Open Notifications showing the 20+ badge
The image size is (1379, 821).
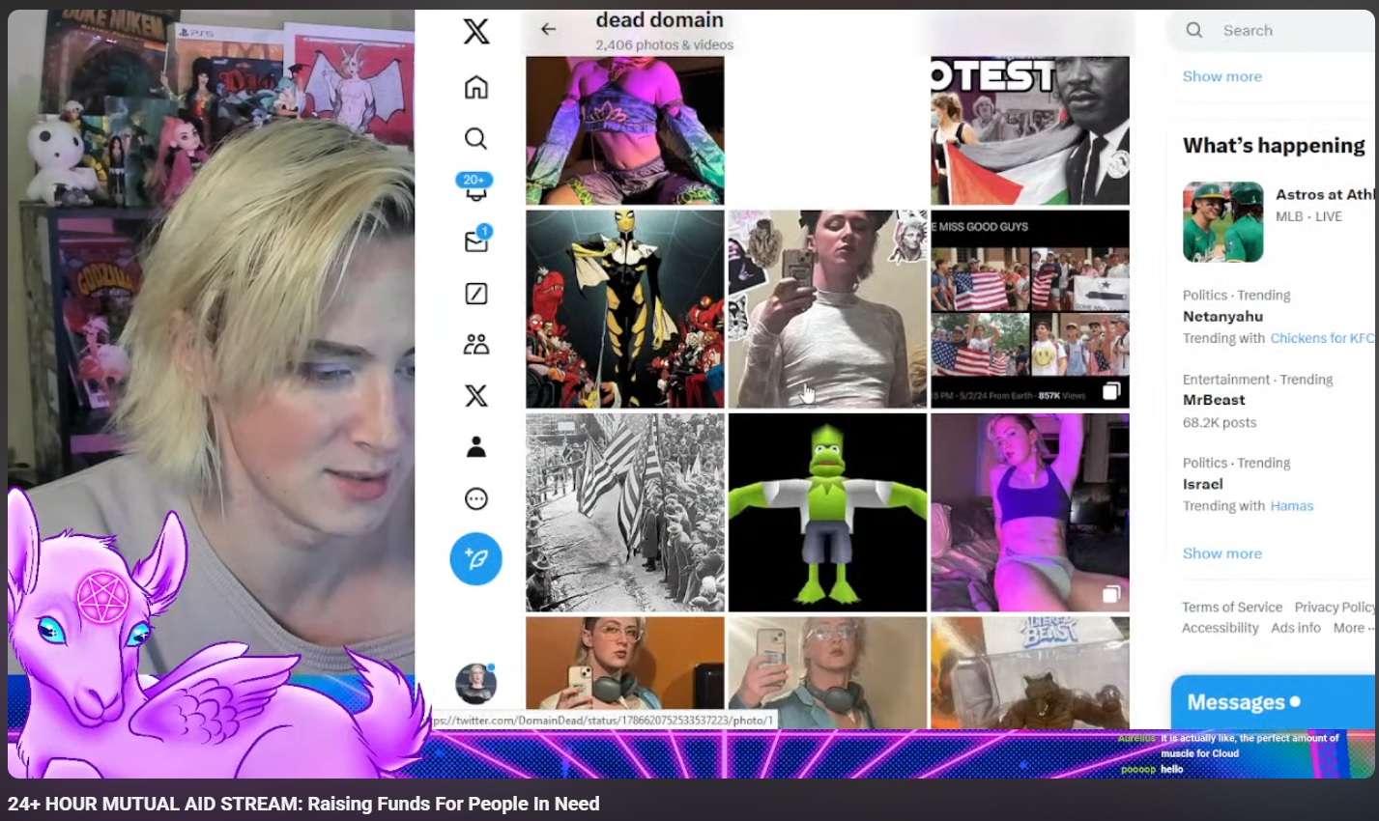point(475,190)
